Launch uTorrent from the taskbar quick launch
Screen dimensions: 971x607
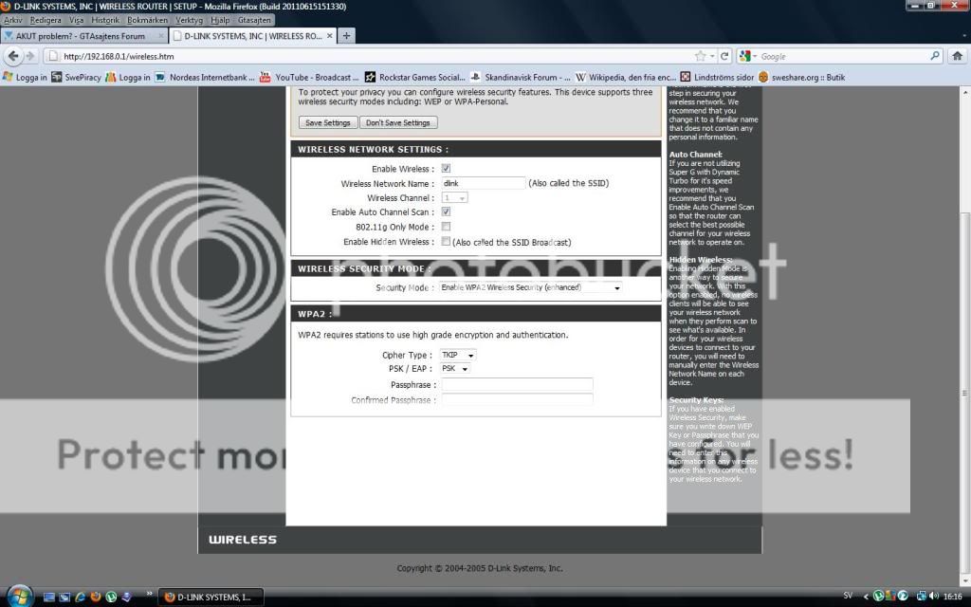click(x=110, y=598)
